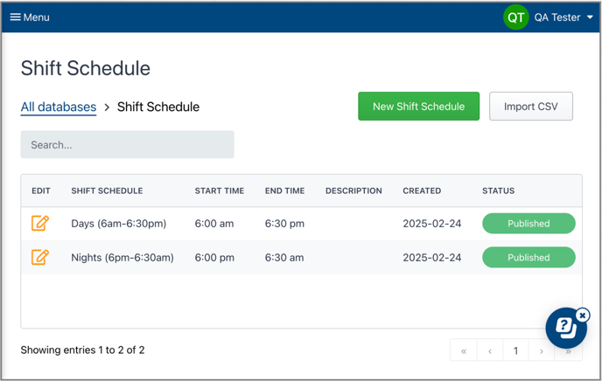Focus the Search input field

point(128,144)
